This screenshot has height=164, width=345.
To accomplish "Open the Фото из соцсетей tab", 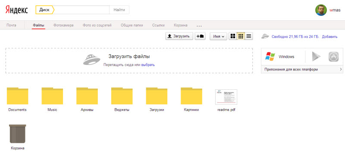I will (x=97, y=25).
